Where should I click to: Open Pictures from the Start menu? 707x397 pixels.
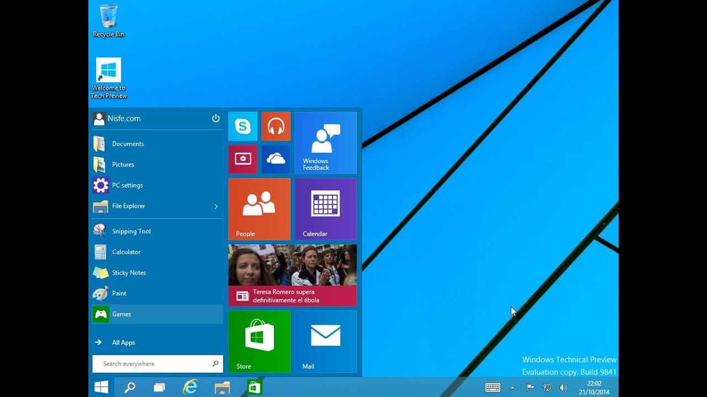click(157, 164)
